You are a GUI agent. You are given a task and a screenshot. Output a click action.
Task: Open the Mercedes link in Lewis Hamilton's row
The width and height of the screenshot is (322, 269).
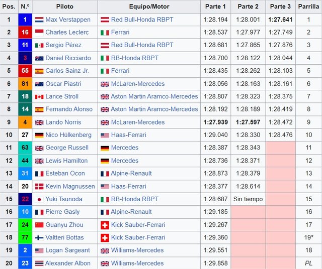coord(125,161)
